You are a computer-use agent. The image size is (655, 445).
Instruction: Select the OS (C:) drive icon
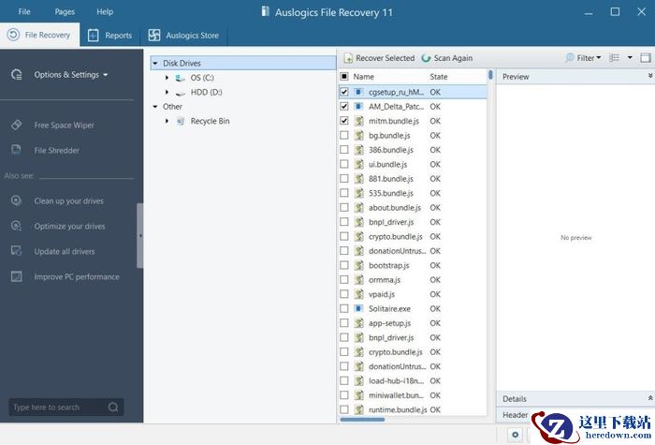tap(180, 78)
